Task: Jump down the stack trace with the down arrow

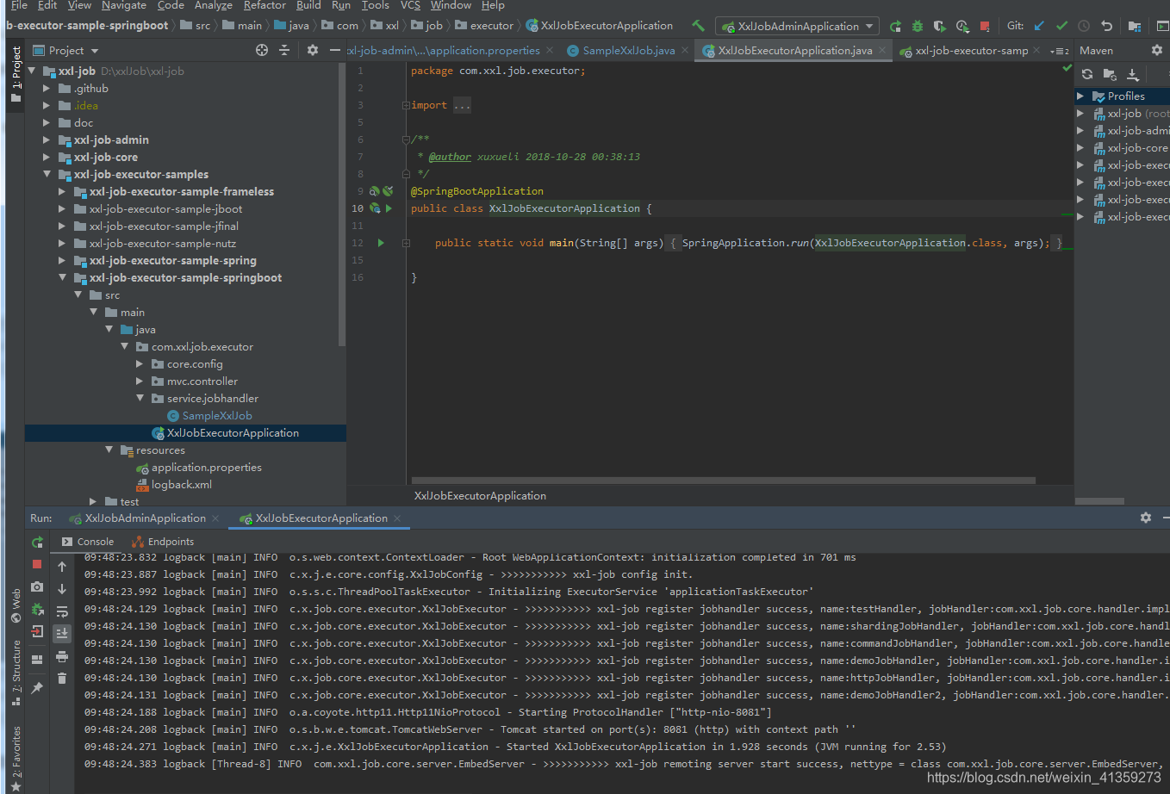Action: (62, 589)
